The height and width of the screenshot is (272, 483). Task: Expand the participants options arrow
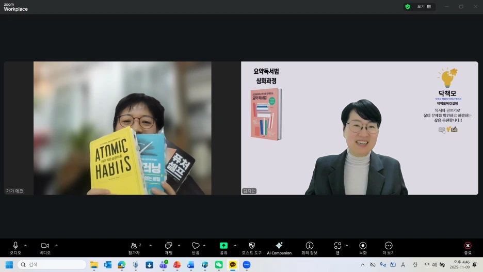pos(150,246)
